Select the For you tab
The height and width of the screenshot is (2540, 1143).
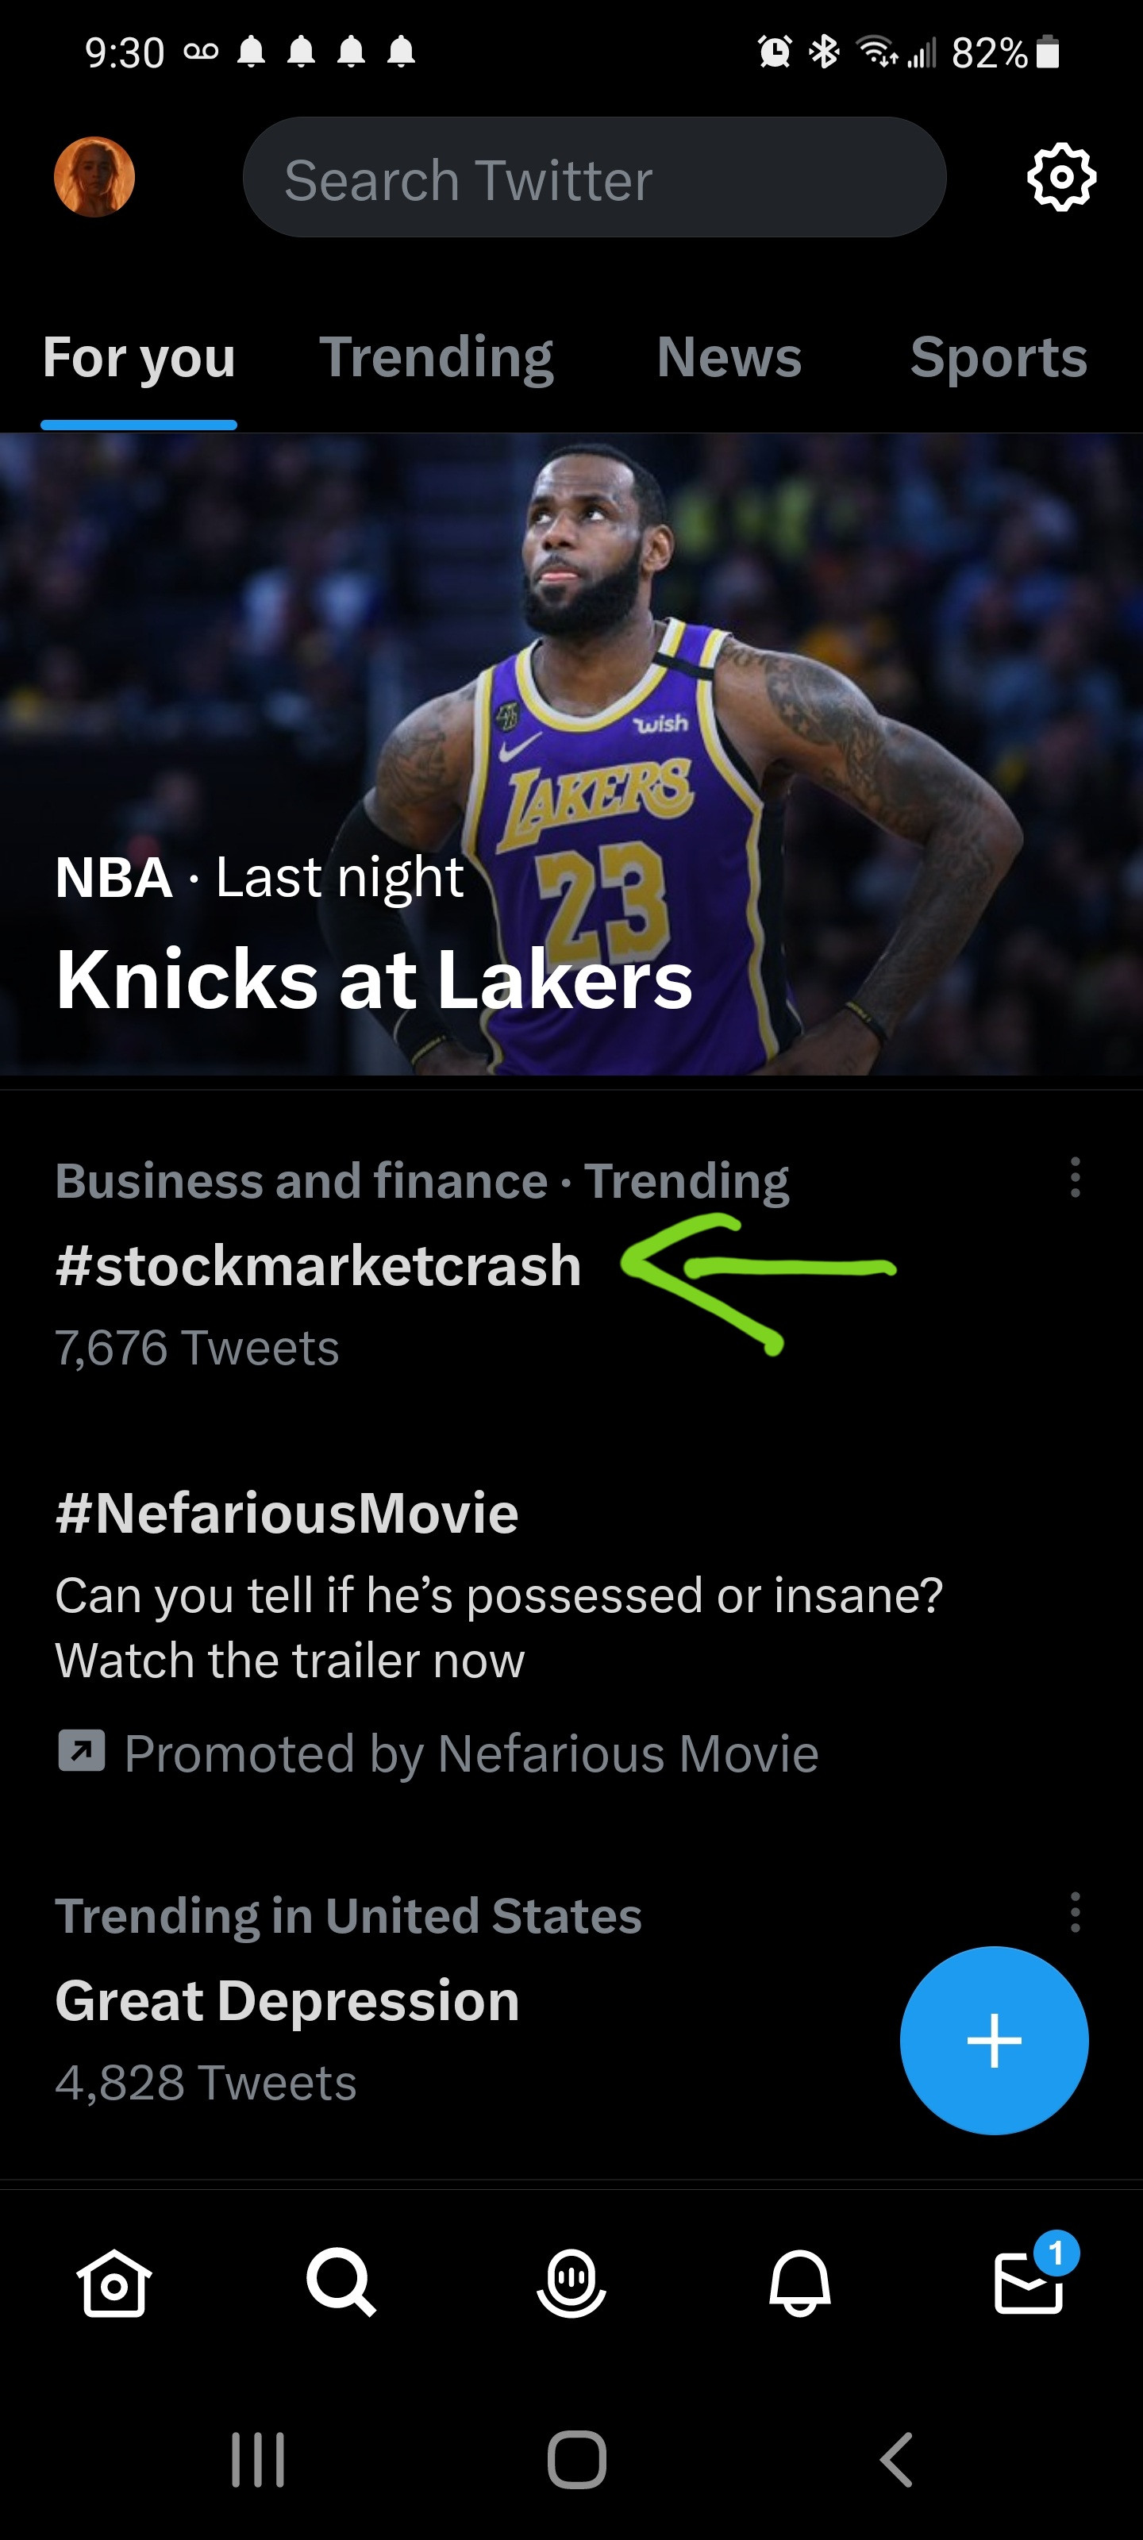click(x=139, y=357)
